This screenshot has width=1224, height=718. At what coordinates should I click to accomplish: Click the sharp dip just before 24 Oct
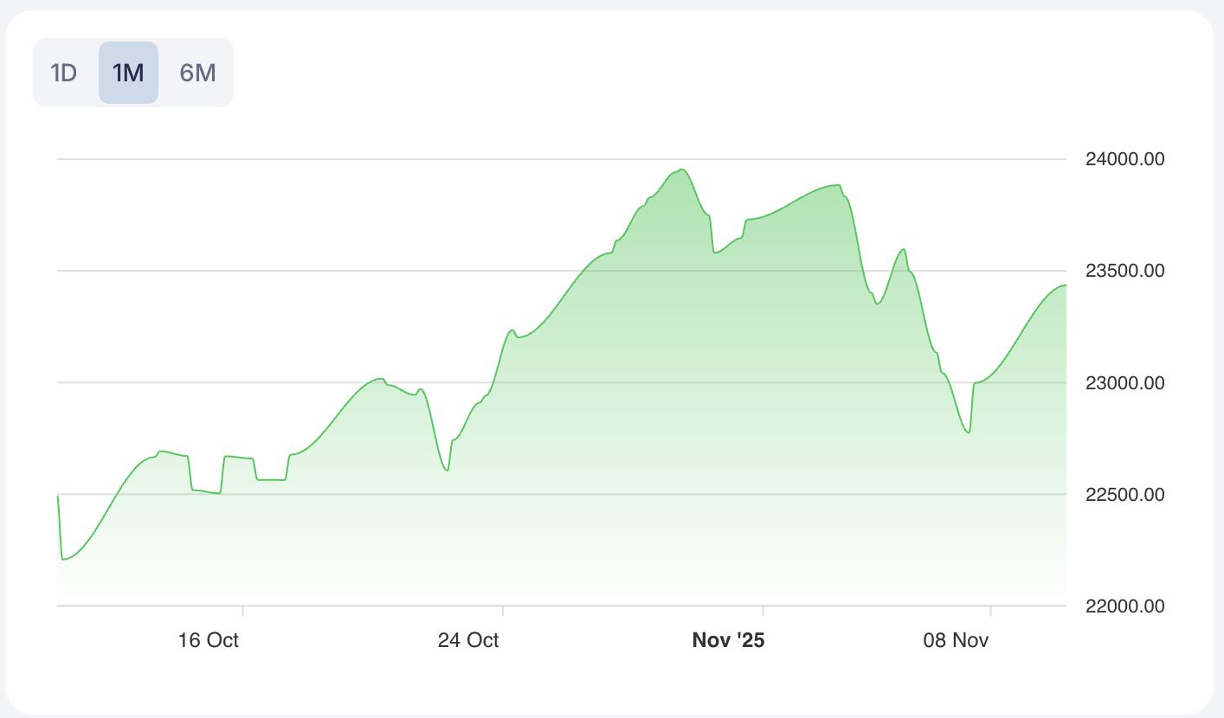point(447,471)
